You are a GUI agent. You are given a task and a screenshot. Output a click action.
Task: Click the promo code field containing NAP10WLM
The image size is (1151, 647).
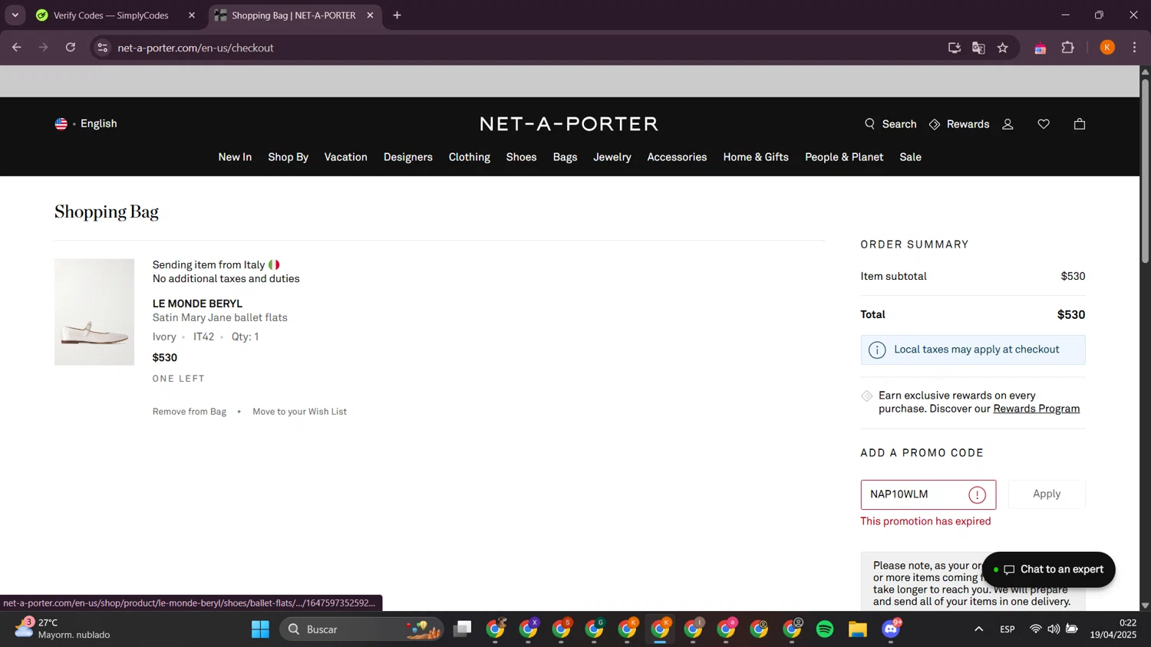point(928,494)
